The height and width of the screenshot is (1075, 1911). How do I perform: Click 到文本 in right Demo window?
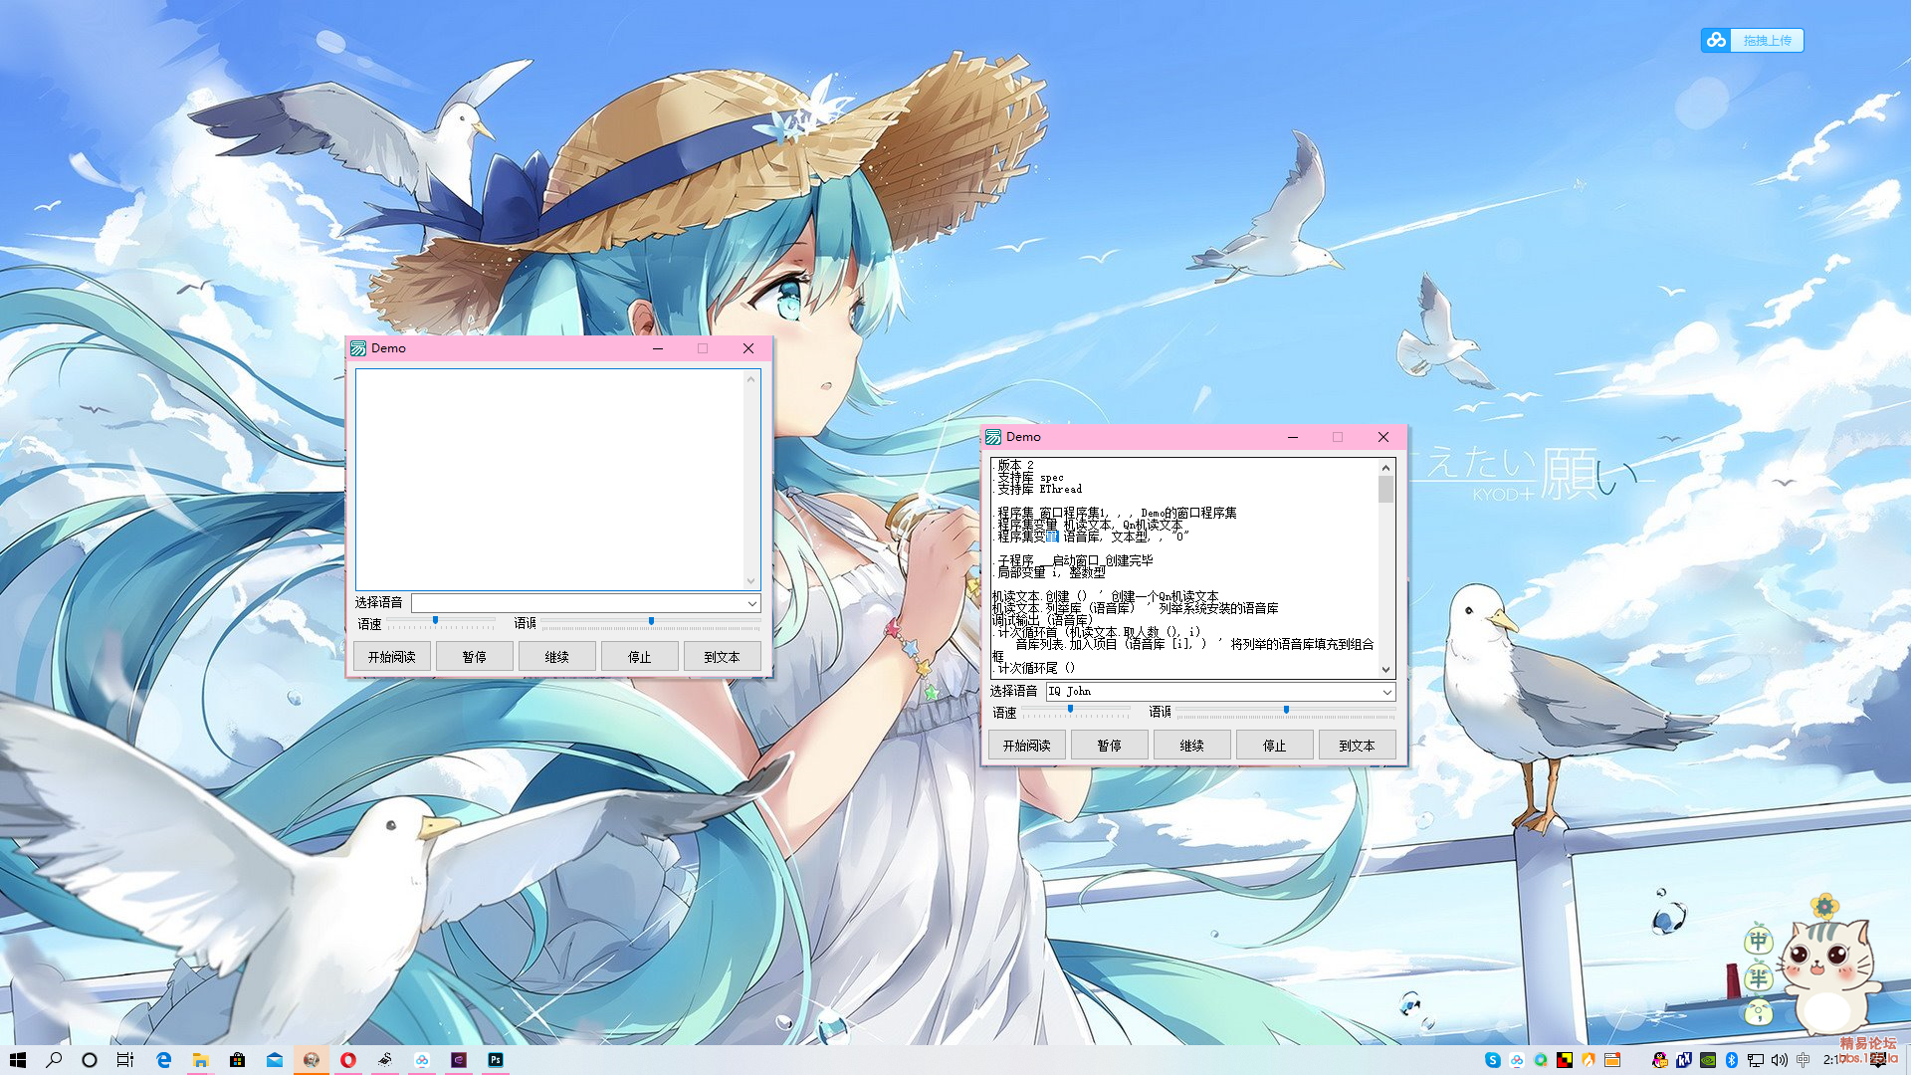coord(1357,746)
